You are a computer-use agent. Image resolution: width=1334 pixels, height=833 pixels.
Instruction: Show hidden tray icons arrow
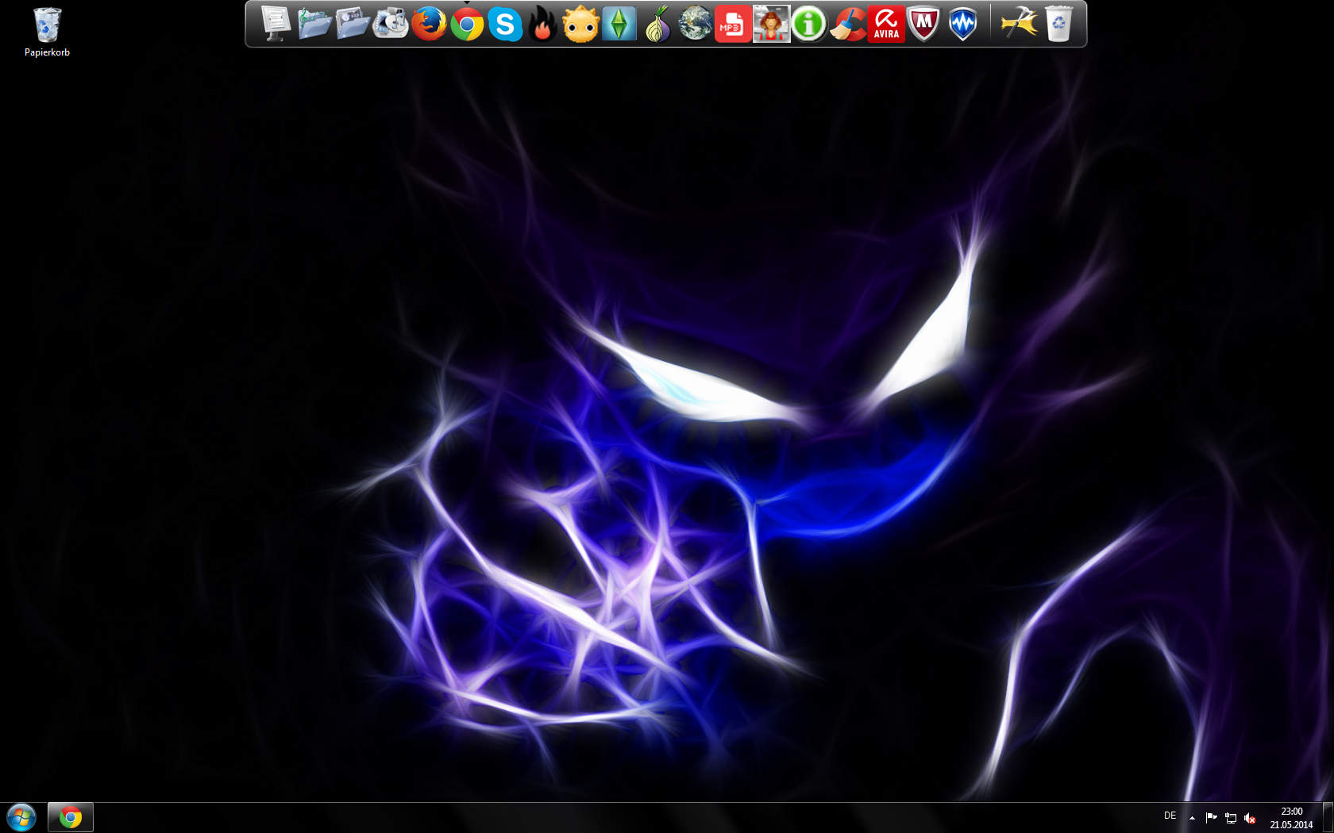click(1192, 817)
